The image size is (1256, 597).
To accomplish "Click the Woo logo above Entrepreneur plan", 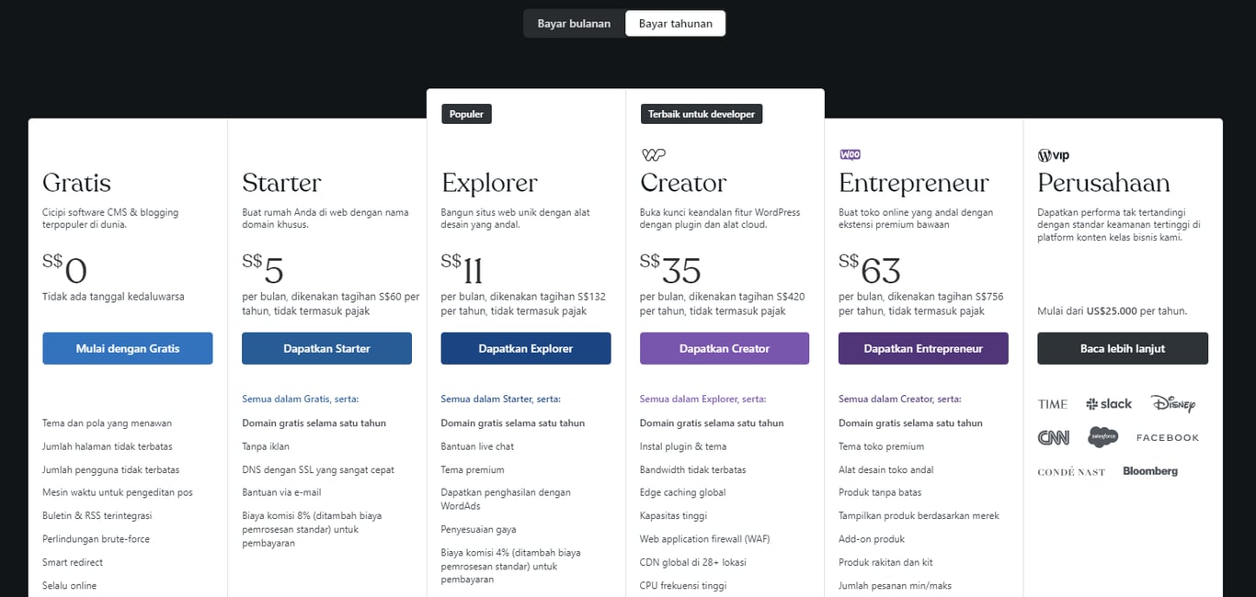I will [851, 154].
